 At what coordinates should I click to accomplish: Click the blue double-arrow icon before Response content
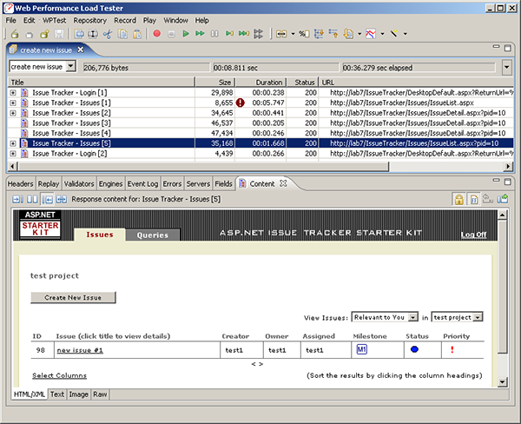pyautogui.click(x=62, y=199)
